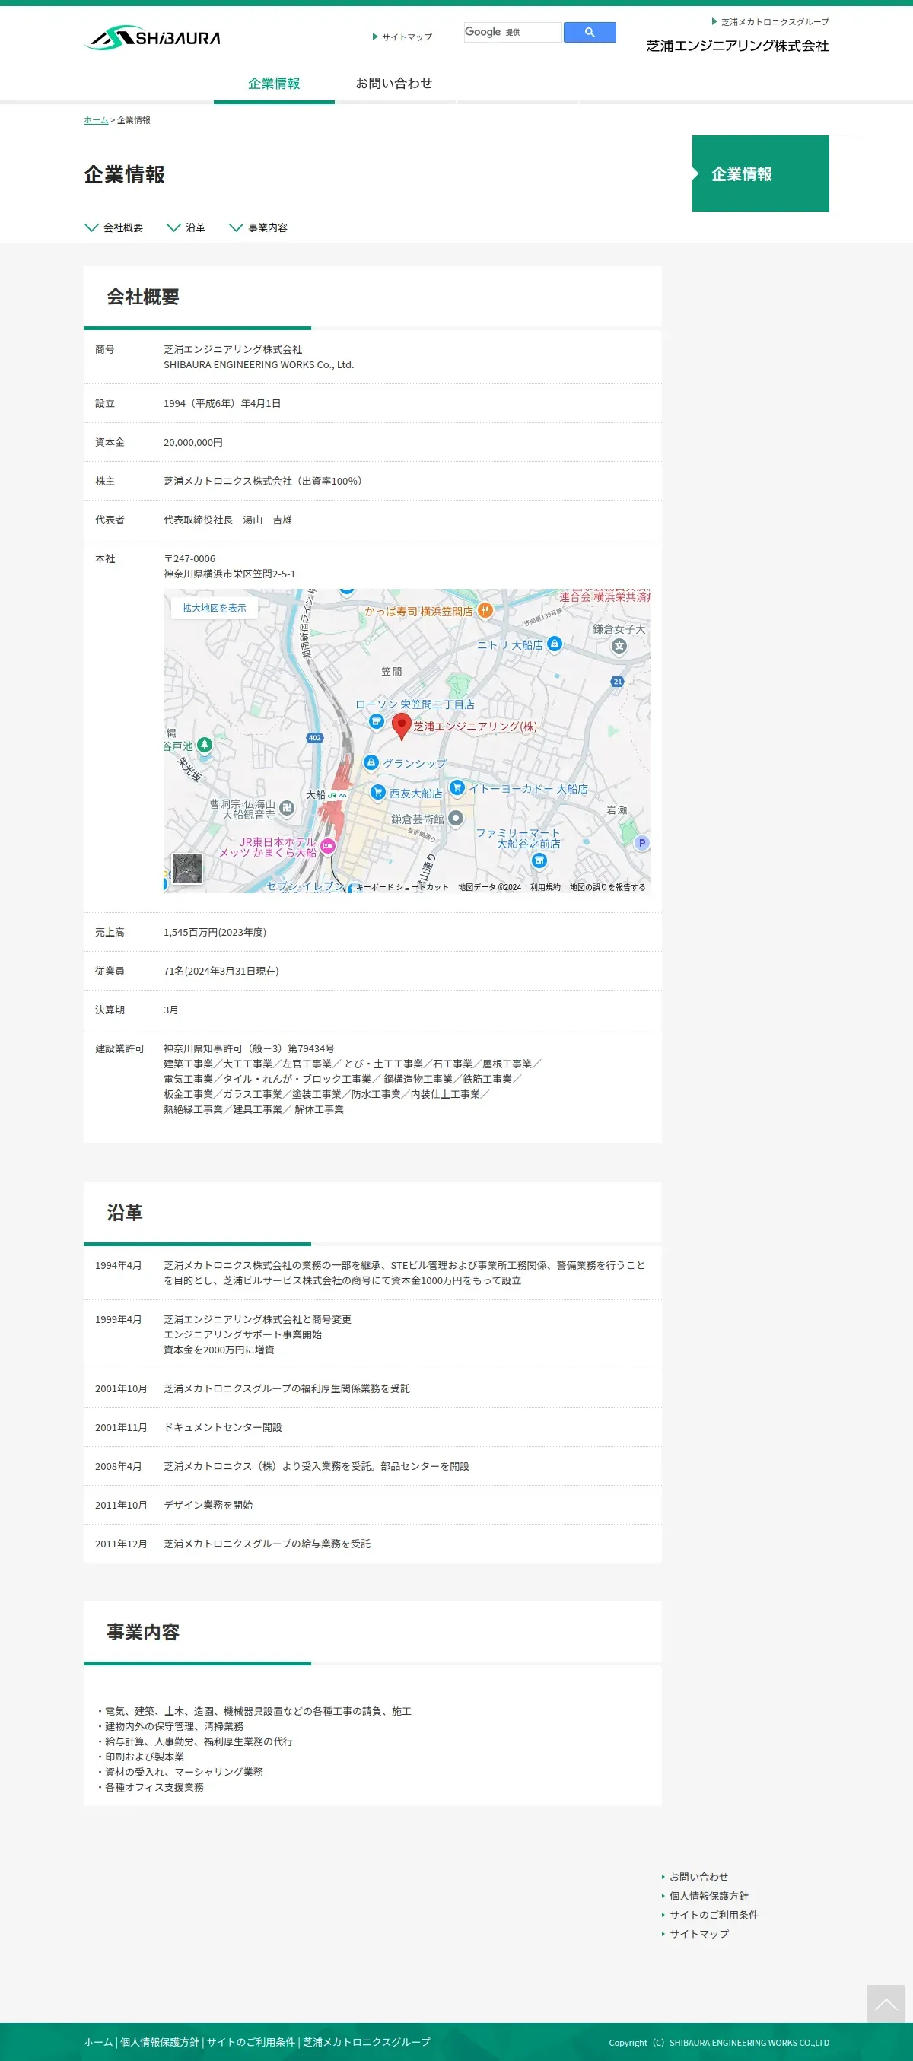Viewport: 913px width, 2061px height.
Task: Click the ファミリーマート 大船谷之前店 marker
Action: click(x=539, y=860)
